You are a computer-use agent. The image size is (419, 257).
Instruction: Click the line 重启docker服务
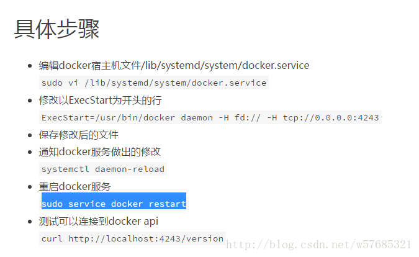[x=75, y=186]
